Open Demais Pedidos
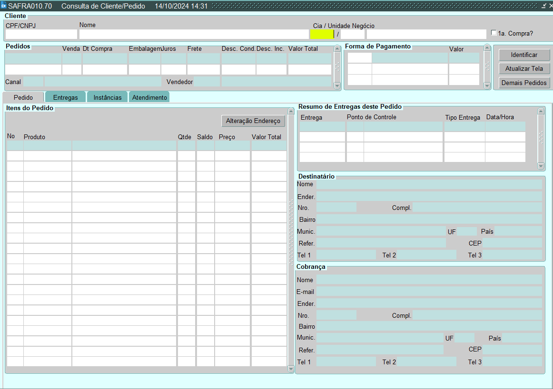Image resolution: width=553 pixels, height=389 pixels. tap(524, 83)
